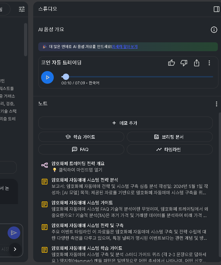Send the chat message button
Viewport: 221px width, 265px height.
click(x=14, y=233)
